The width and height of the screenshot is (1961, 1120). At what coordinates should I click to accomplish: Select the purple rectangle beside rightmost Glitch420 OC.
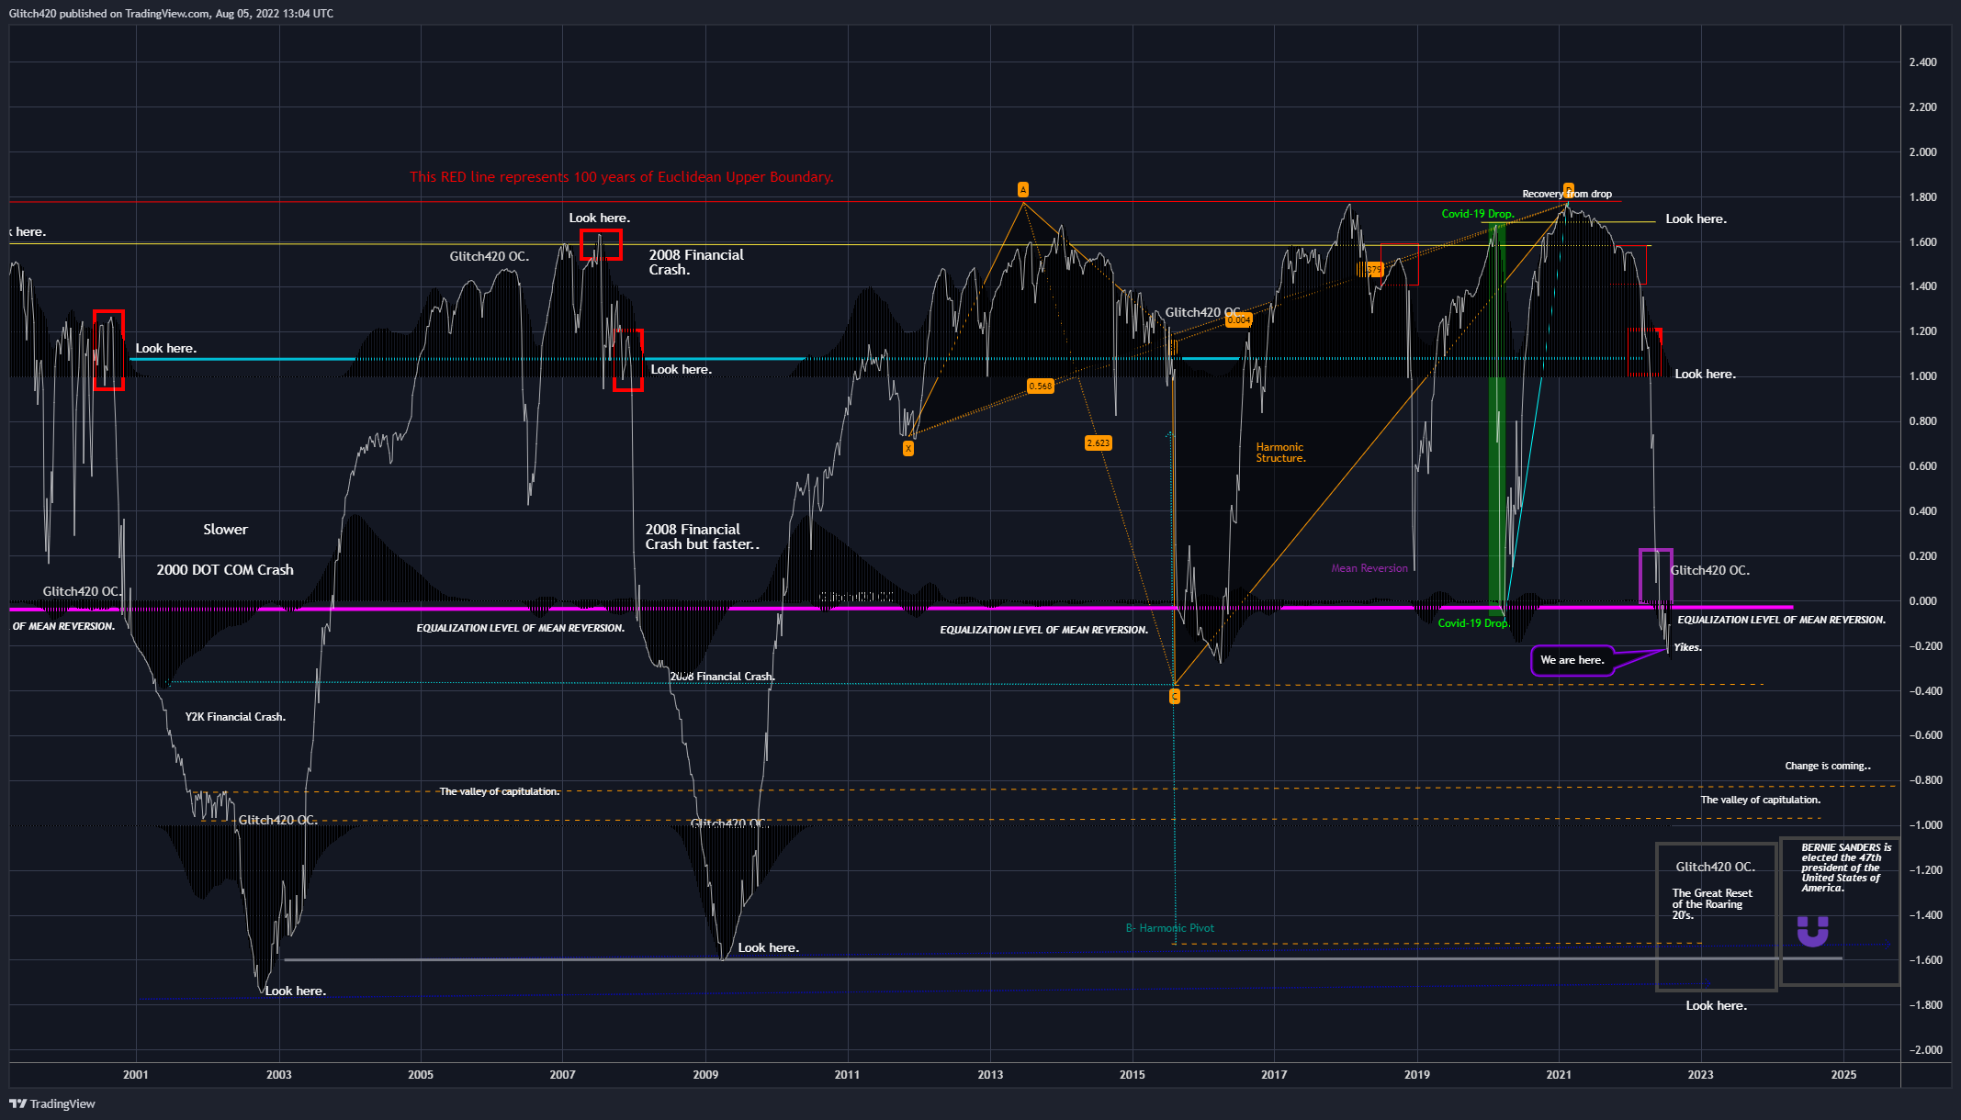tap(1655, 576)
